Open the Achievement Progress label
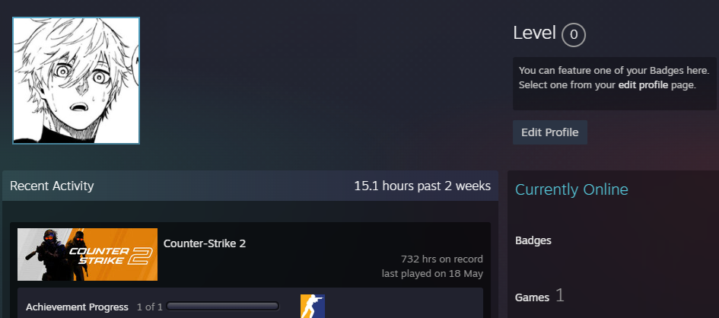Screen dimensions: 719x318 pos(77,307)
